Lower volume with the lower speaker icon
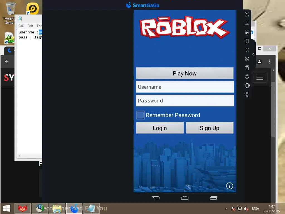 [x=247, y=50]
